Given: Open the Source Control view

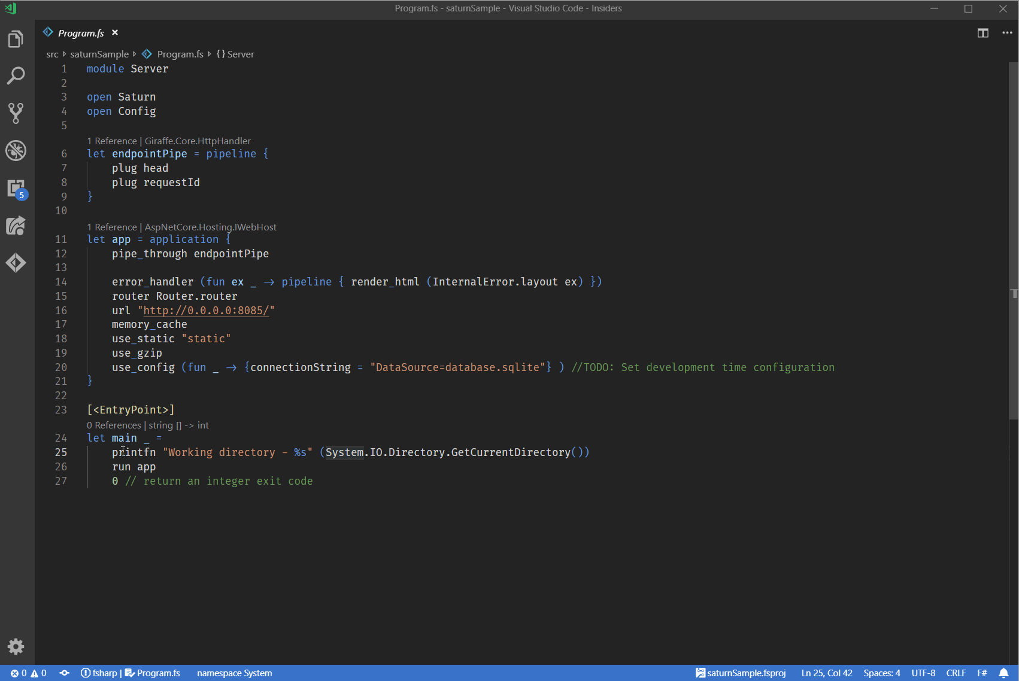Looking at the screenshot, I should (x=16, y=113).
